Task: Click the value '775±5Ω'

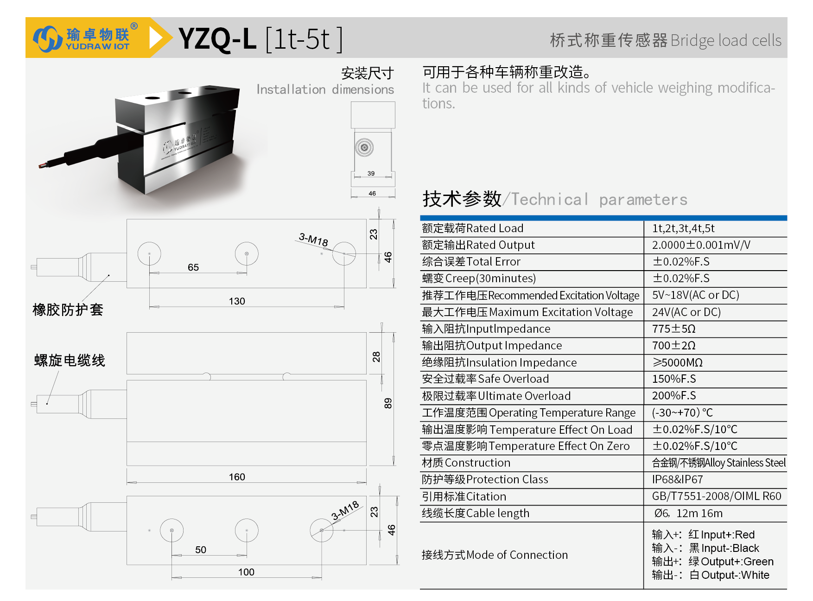Action: point(673,329)
